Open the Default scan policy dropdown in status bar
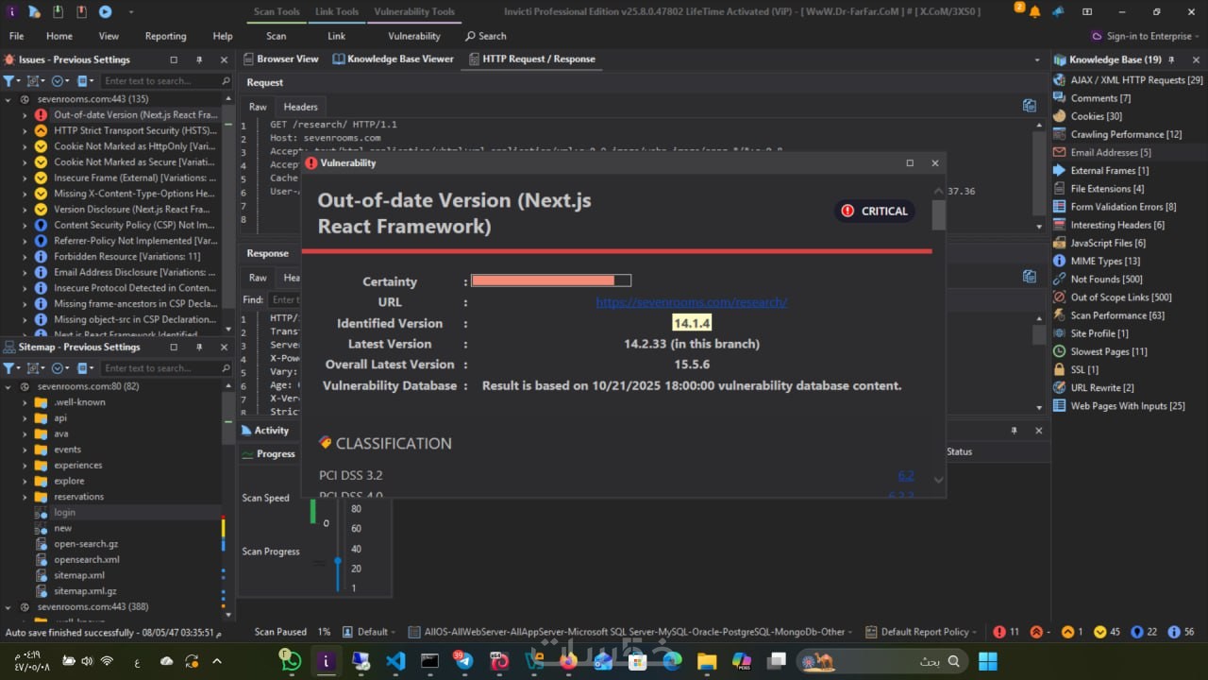The image size is (1208, 680). tap(369, 632)
